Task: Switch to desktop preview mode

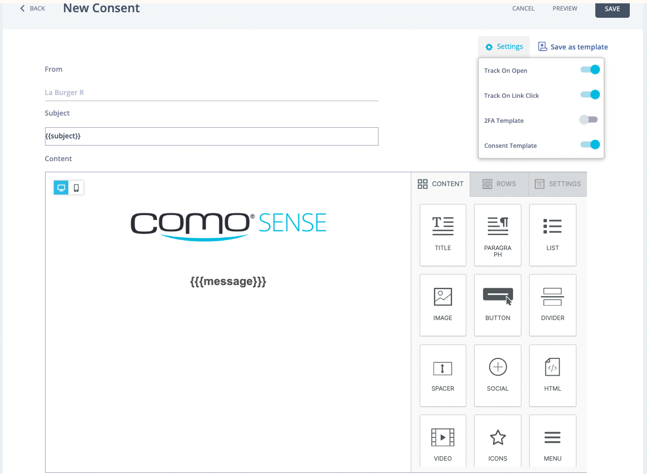Action: click(x=61, y=188)
